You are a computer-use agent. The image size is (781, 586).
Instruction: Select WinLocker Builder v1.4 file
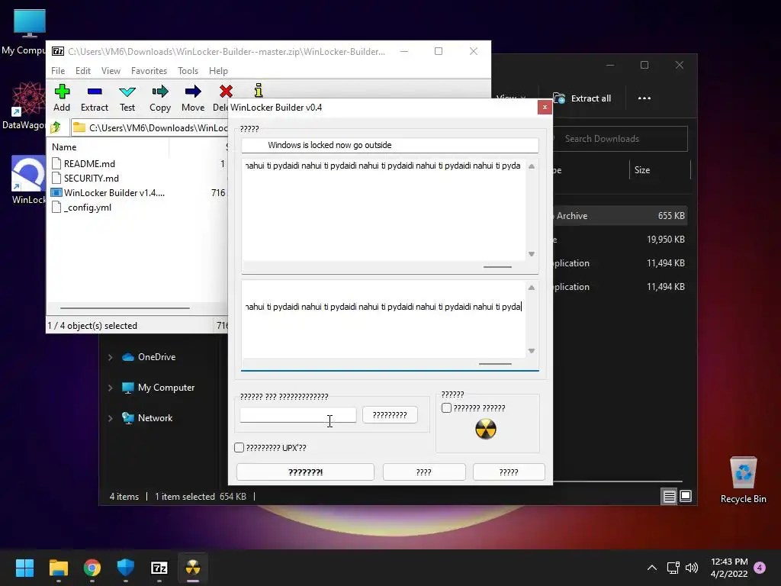click(x=114, y=192)
